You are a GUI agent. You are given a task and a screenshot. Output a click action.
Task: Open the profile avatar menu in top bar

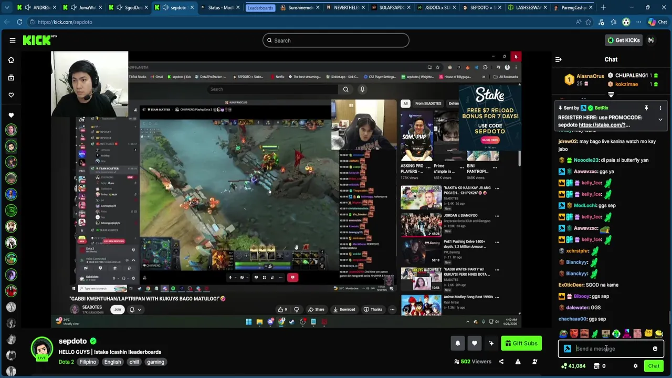click(651, 40)
